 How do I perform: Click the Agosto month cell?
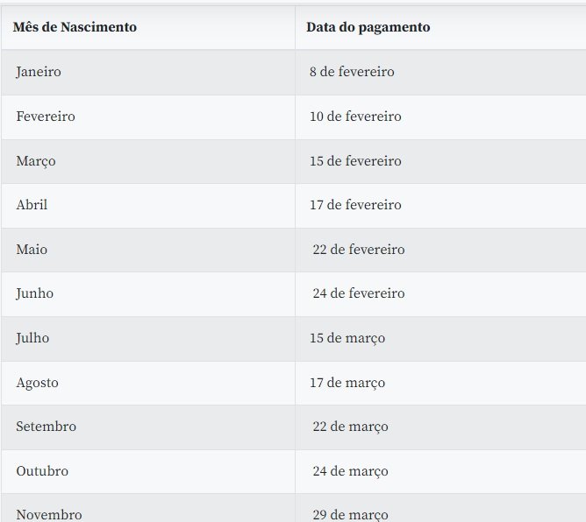click(37, 383)
